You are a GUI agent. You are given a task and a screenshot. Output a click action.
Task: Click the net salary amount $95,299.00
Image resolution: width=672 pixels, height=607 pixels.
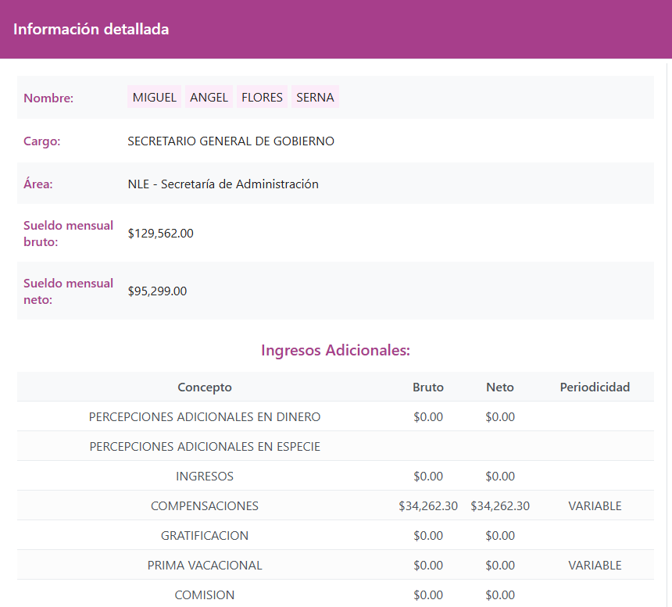click(x=157, y=291)
